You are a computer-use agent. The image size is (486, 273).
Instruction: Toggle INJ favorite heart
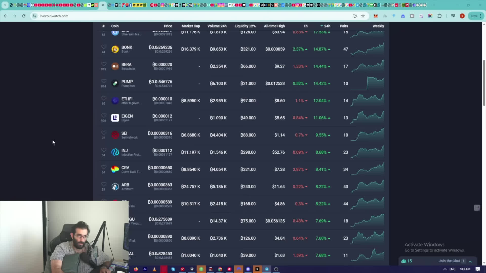[104, 150]
